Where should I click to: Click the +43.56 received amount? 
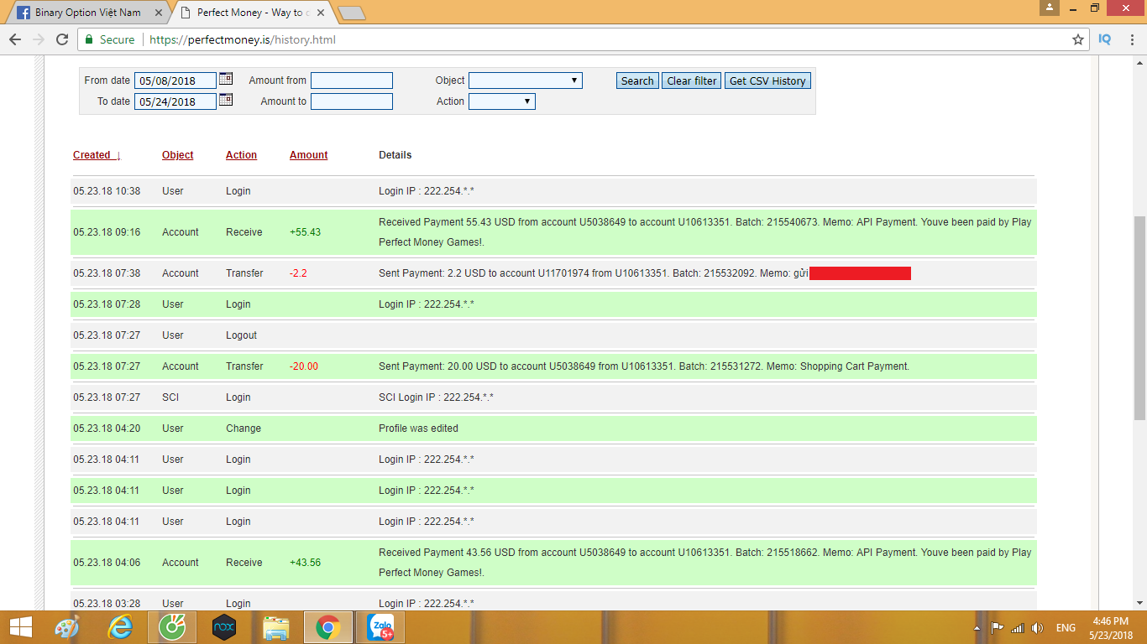tap(305, 563)
